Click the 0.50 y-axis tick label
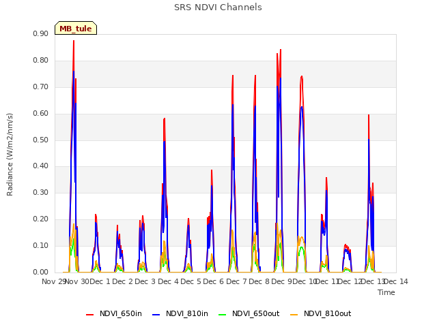The width and height of the screenshot is (437, 327). tap(40, 140)
